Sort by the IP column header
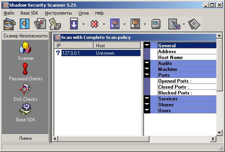The width and height of the screenshot is (225, 152). pyautogui.click(x=74, y=46)
